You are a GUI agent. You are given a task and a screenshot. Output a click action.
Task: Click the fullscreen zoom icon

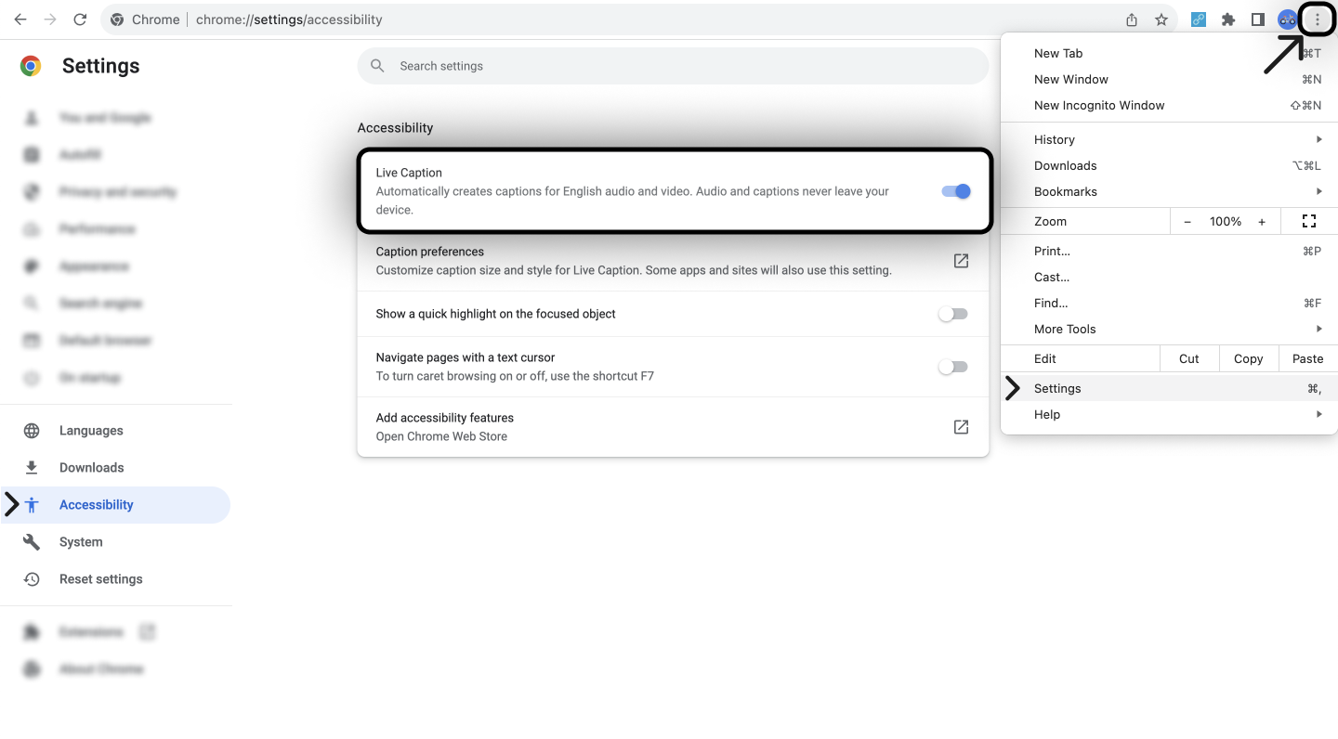pyautogui.click(x=1308, y=221)
